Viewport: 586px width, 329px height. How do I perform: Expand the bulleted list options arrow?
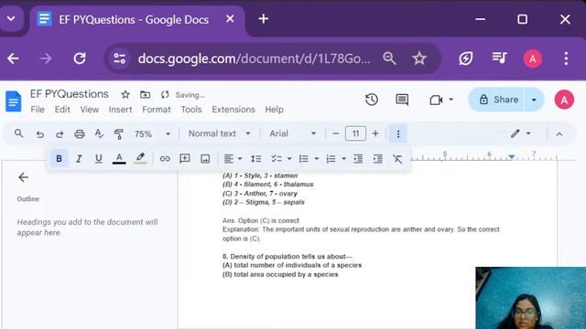317,159
